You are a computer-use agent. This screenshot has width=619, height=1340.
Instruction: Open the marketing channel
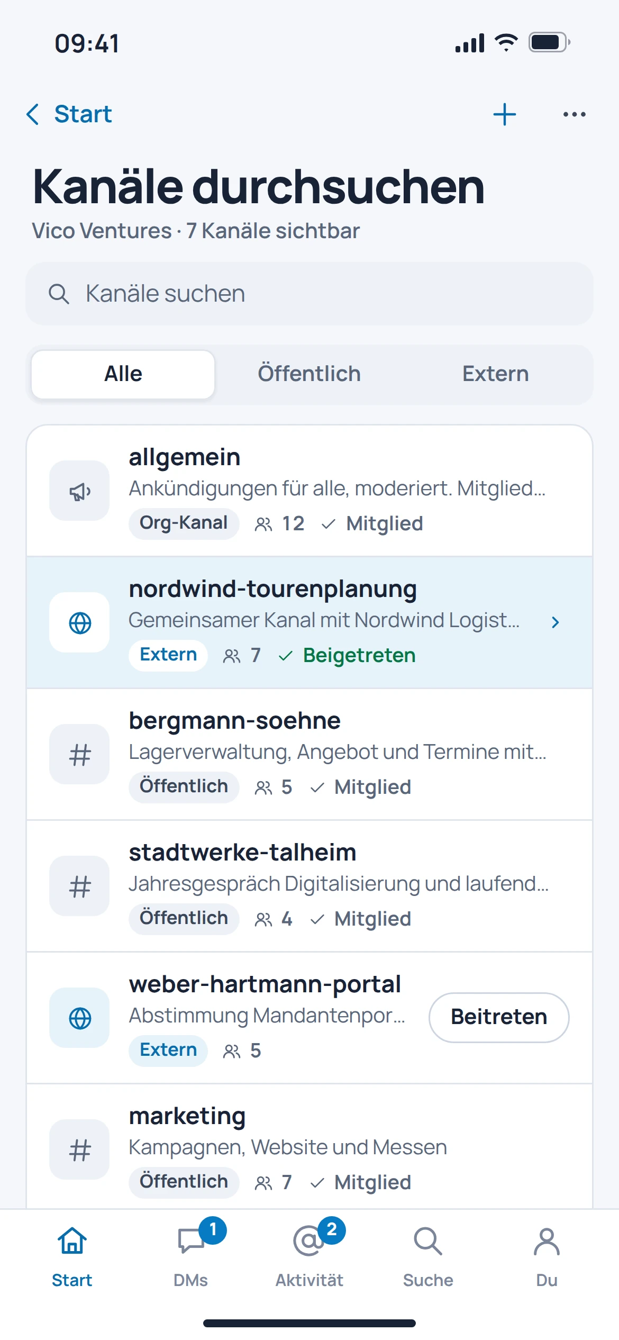click(x=309, y=1146)
